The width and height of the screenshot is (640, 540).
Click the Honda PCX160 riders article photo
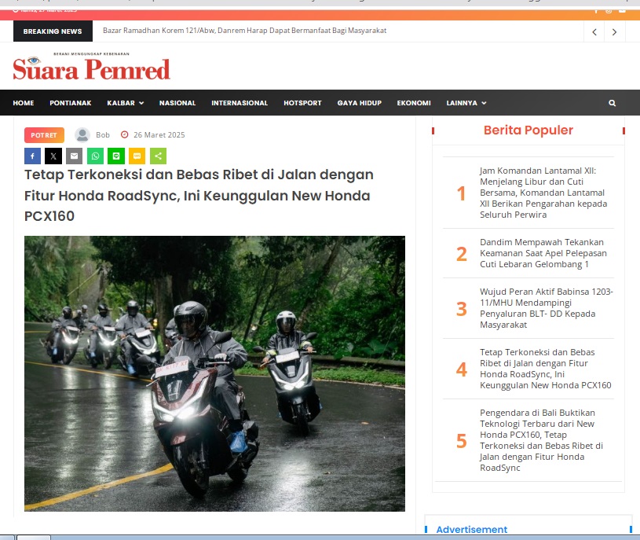(214, 373)
